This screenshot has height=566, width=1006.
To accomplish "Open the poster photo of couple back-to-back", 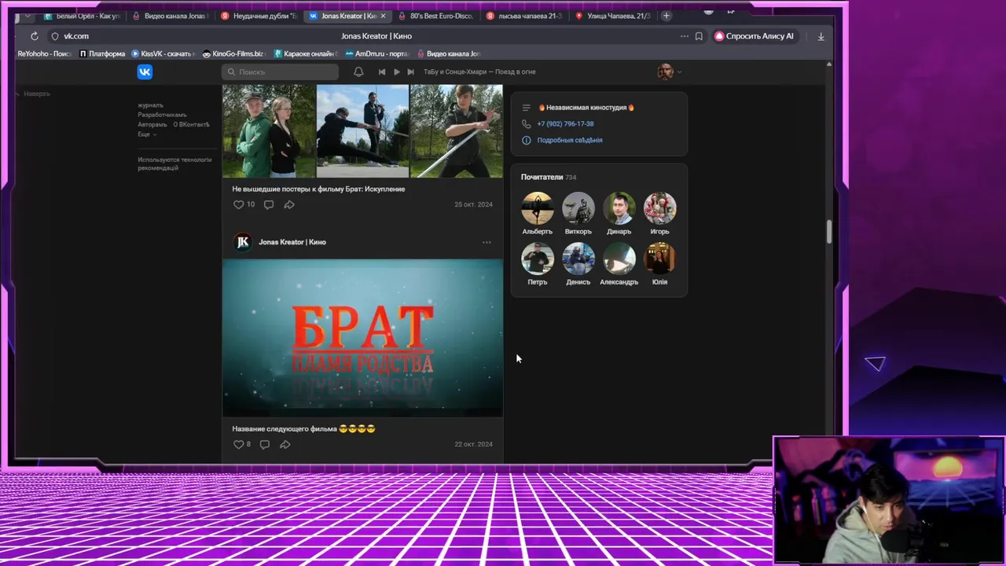I will coord(269,131).
